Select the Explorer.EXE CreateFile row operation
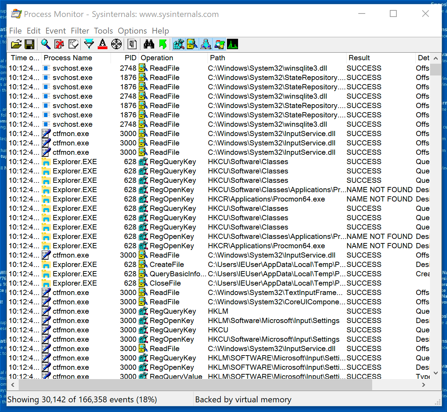 [x=167, y=265]
